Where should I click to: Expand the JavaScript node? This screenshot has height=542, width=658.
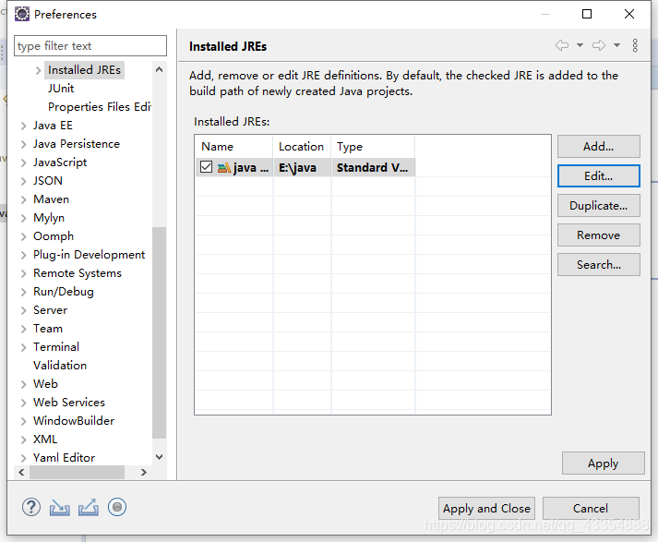pos(23,163)
